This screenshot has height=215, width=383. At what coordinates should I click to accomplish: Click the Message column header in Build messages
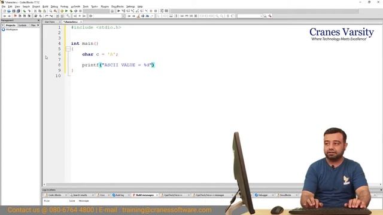coord(84,201)
